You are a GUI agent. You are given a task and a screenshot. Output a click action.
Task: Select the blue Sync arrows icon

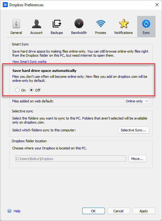(x=146, y=24)
